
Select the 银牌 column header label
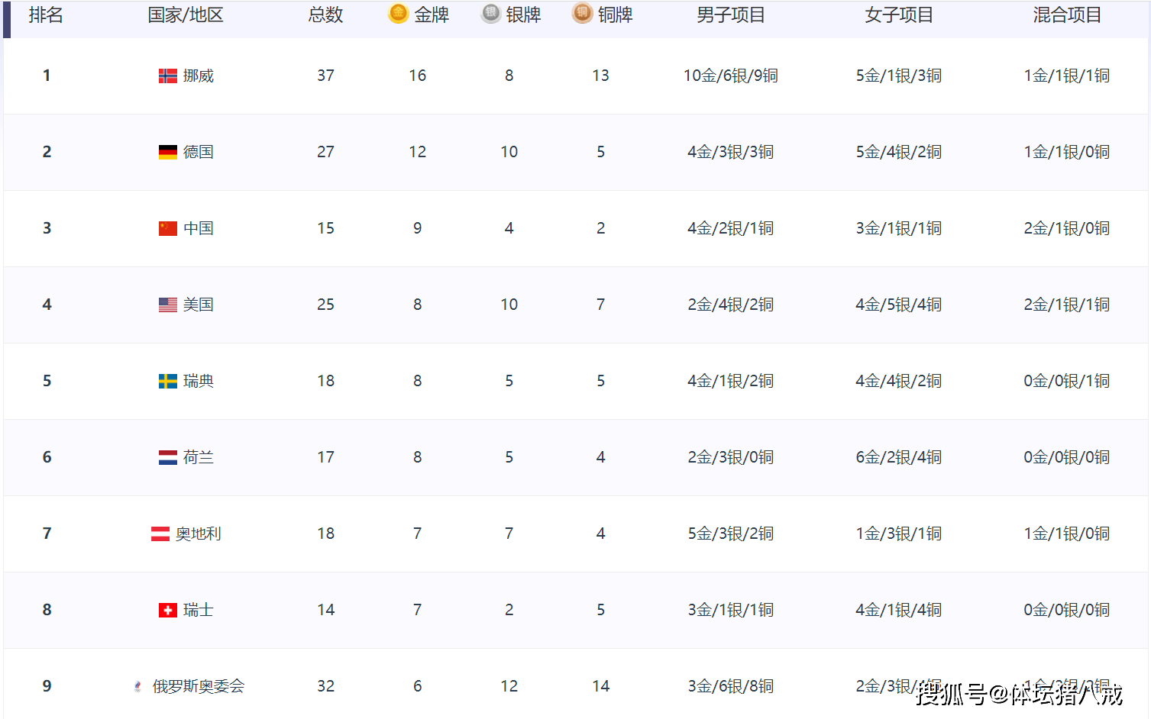pos(523,15)
